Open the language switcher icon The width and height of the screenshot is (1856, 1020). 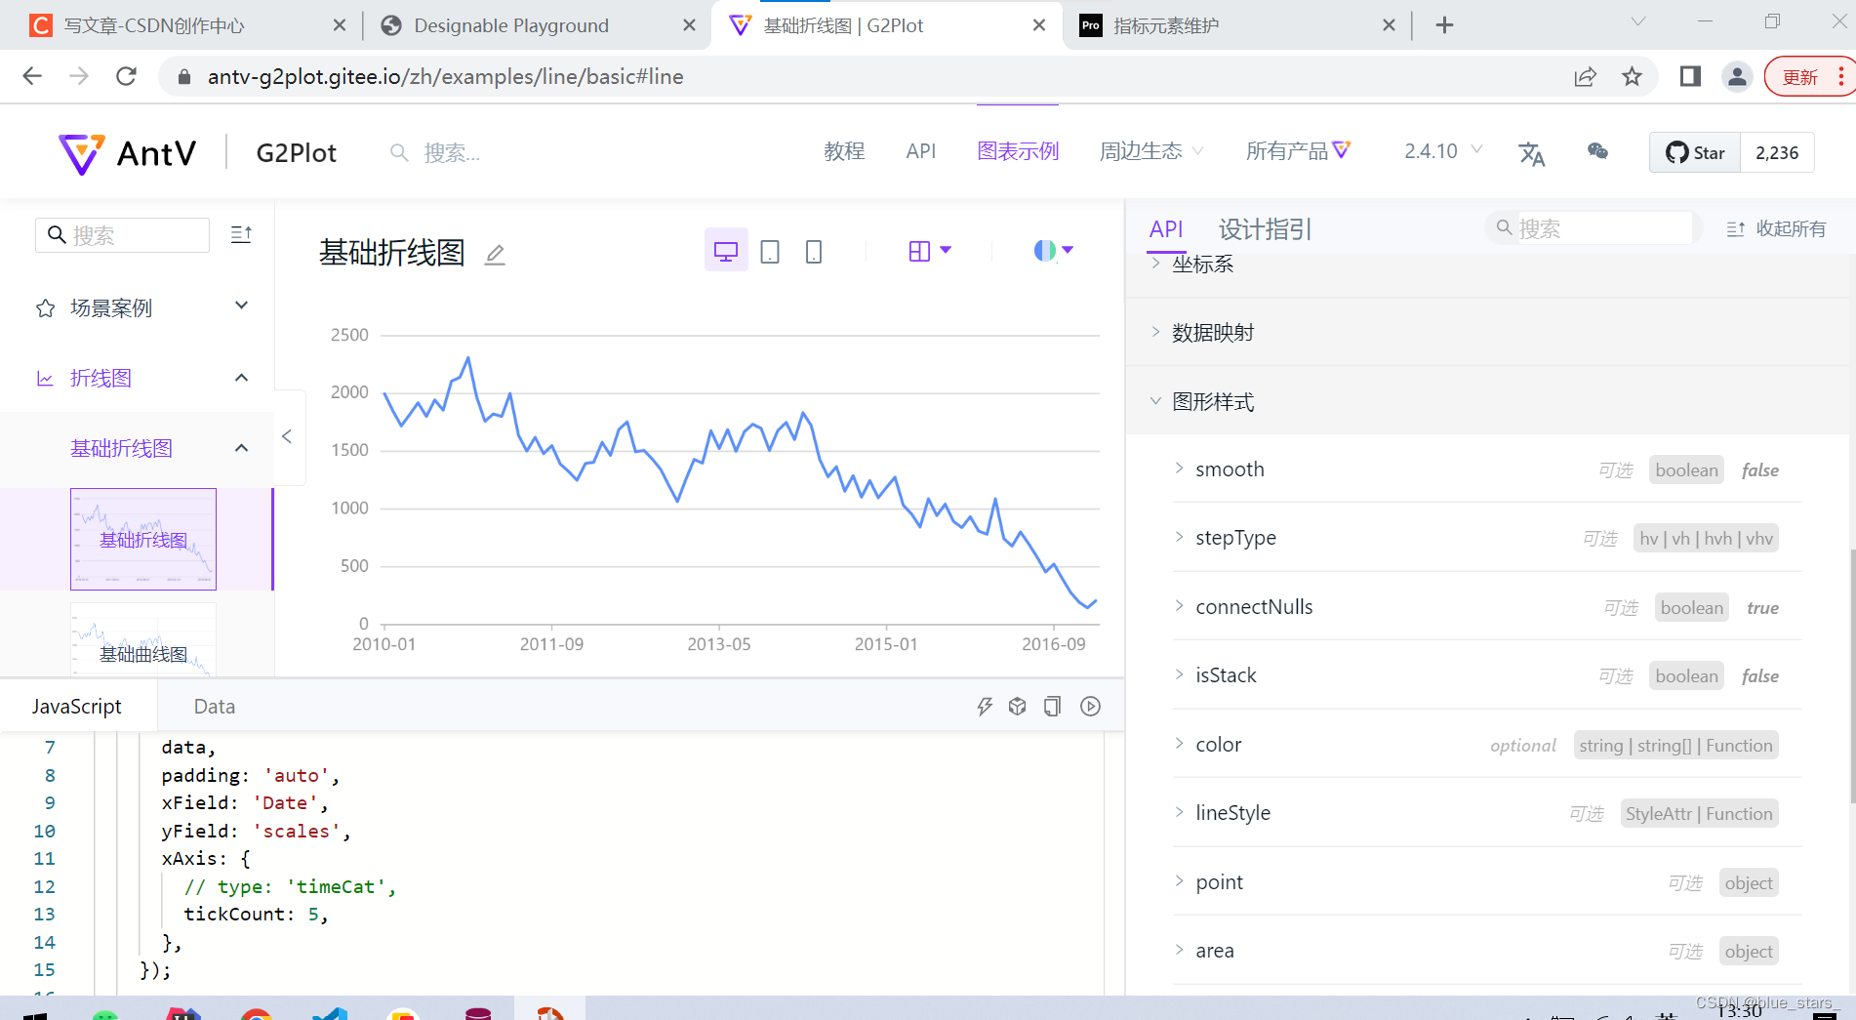coord(1531,152)
